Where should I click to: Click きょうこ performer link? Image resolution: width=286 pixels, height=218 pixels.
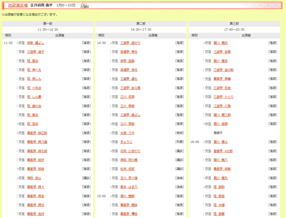[126, 142]
